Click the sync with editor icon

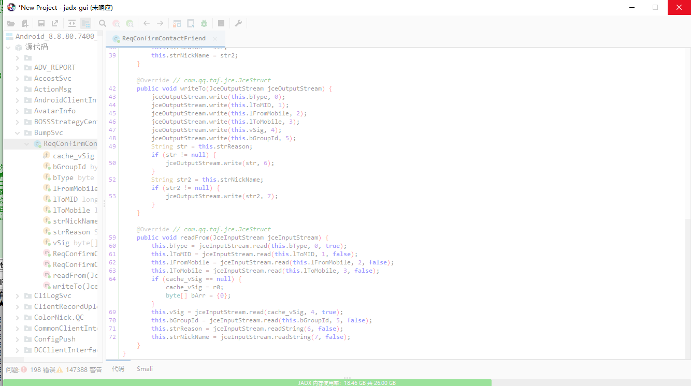72,23
